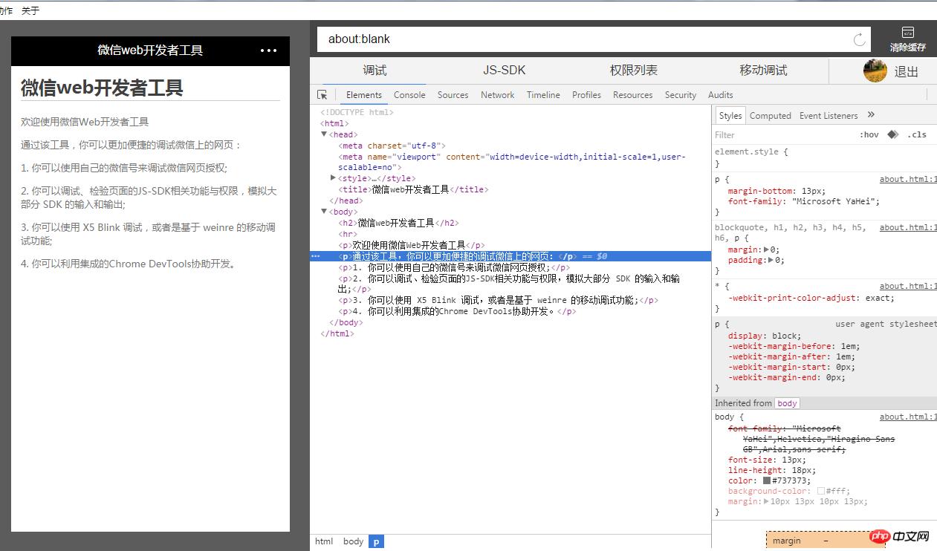The height and width of the screenshot is (551, 937).
Task: Click the page refresh icon in the address bar
Action: (858, 39)
